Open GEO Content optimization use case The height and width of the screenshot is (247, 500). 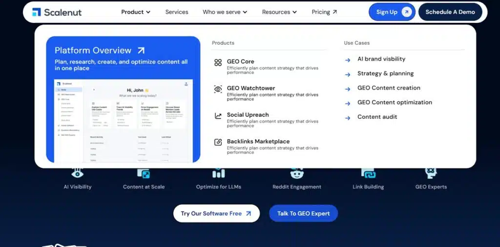coord(395,102)
